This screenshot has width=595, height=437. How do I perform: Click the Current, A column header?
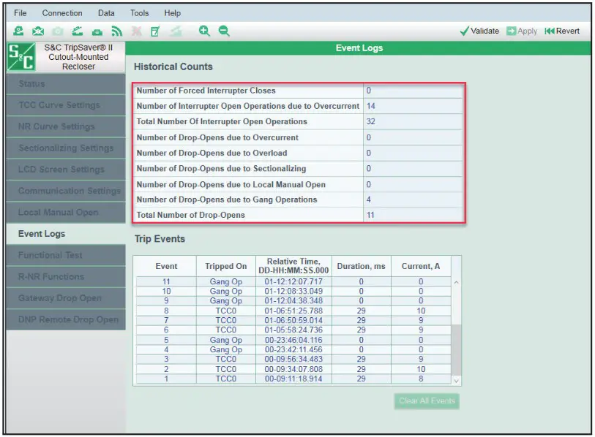[421, 266]
